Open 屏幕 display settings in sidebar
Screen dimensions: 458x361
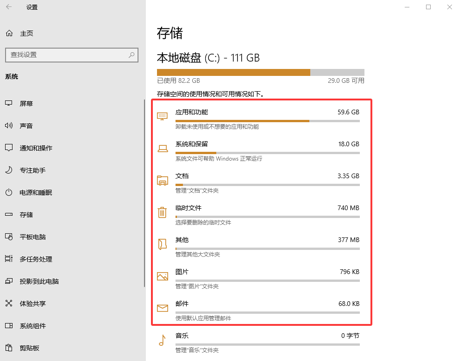click(x=26, y=104)
